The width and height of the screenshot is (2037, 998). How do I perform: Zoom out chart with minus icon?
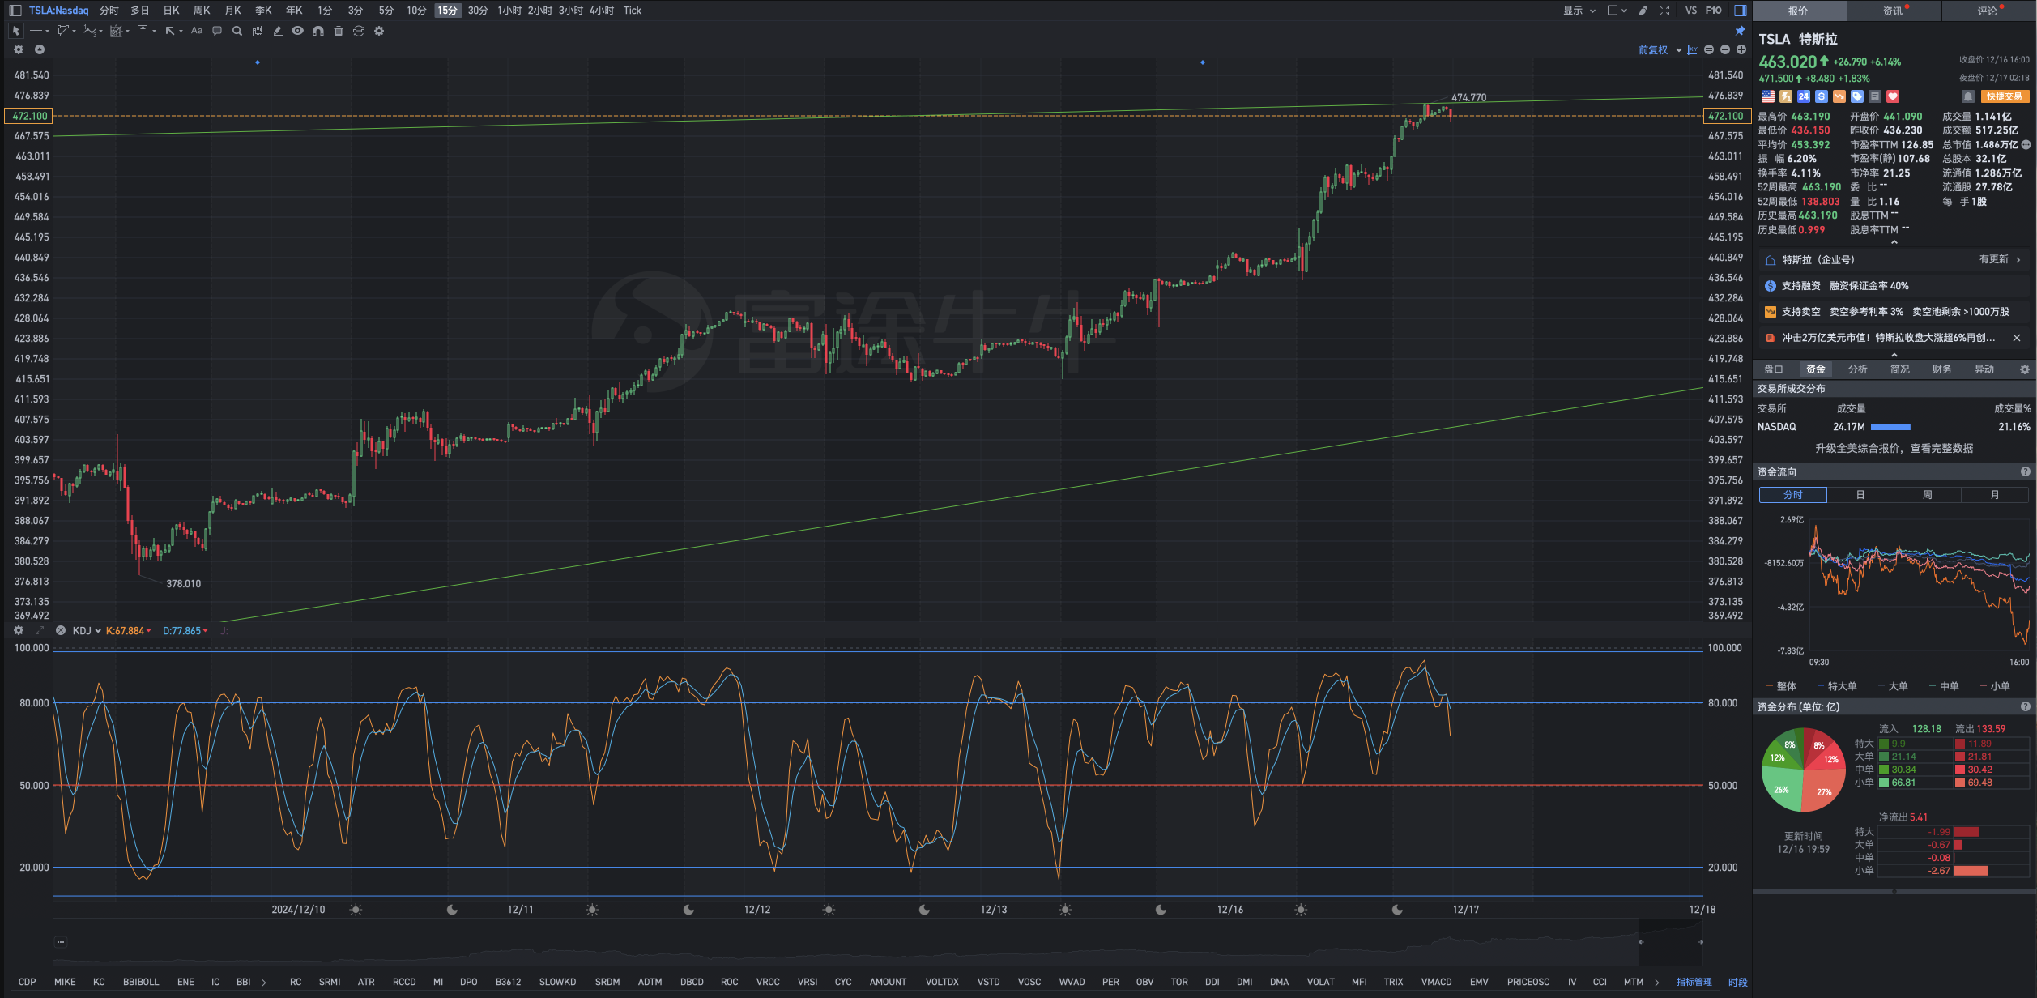(1725, 50)
